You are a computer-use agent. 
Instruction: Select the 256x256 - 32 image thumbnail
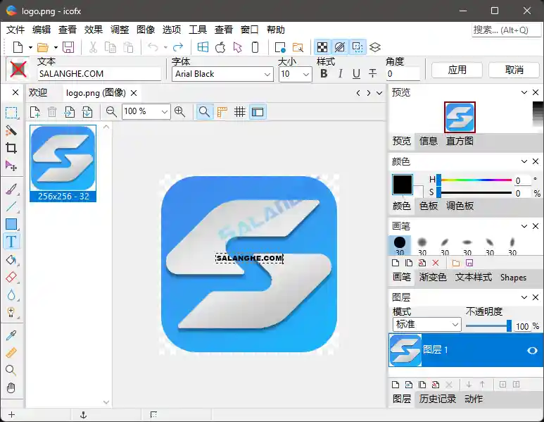point(63,163)
